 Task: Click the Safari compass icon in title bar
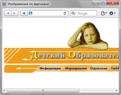(x=4, y=4)
